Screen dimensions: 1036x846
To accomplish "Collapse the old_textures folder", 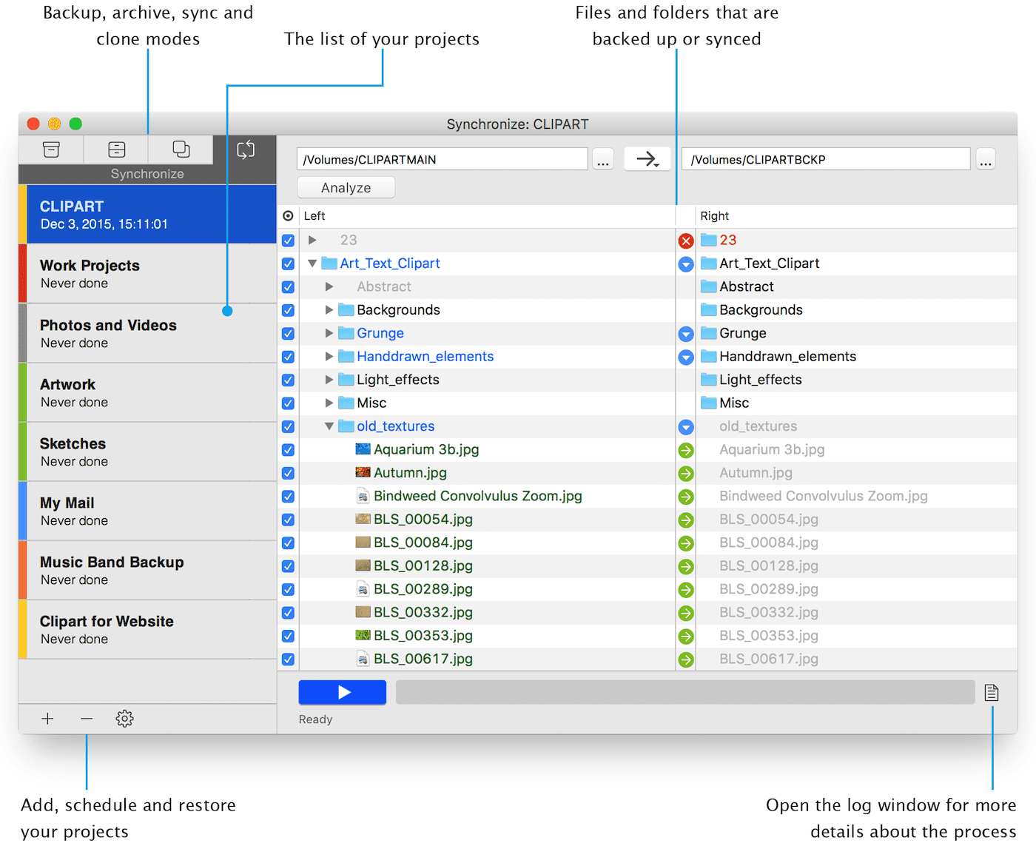I will point(329,426).
